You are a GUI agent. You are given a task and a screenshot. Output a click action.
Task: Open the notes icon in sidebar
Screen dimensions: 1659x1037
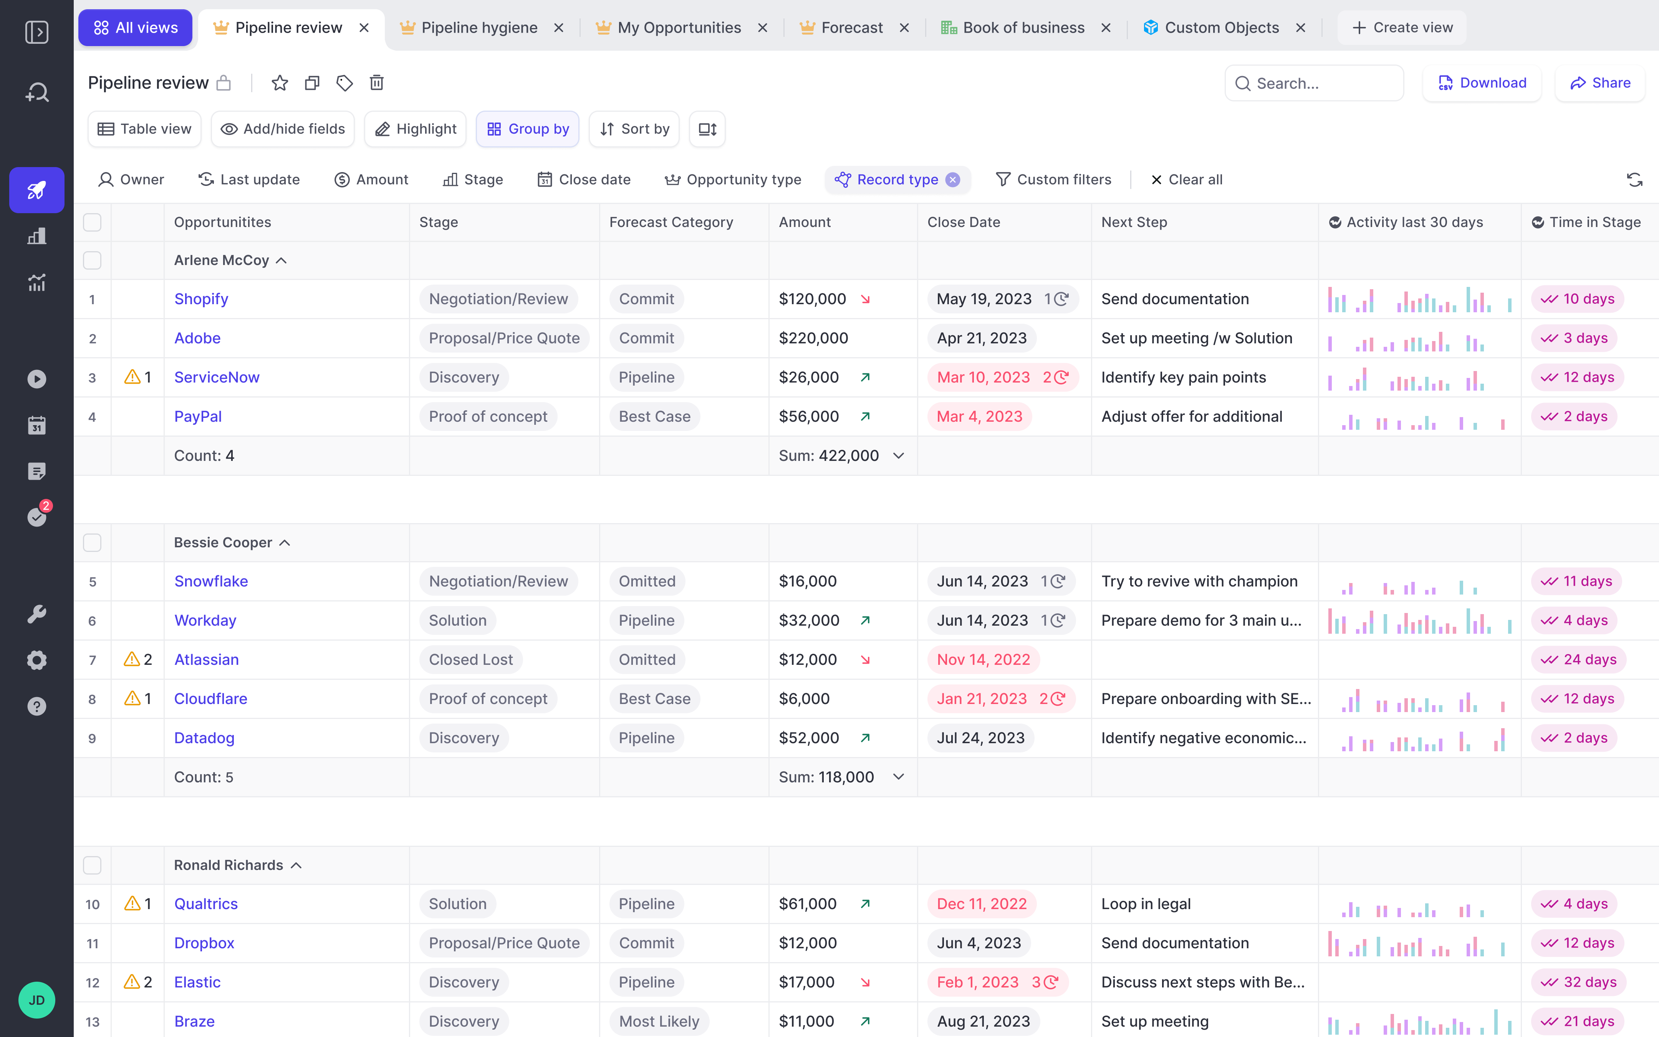[36, 471]
